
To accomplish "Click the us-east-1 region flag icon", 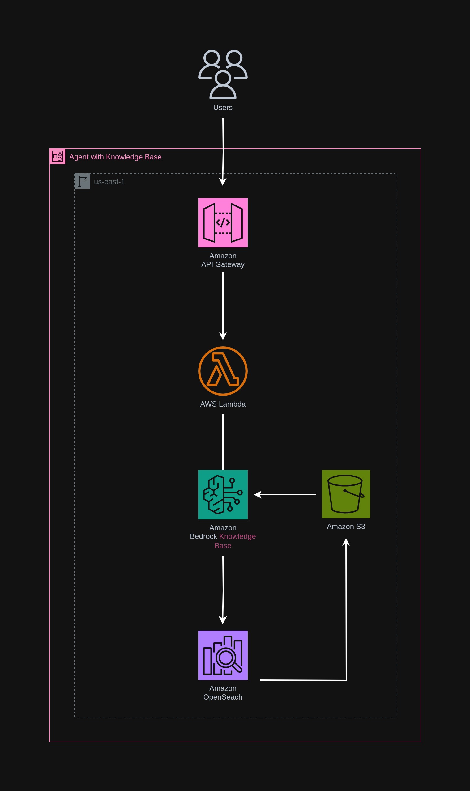I will tap(82, 181).
